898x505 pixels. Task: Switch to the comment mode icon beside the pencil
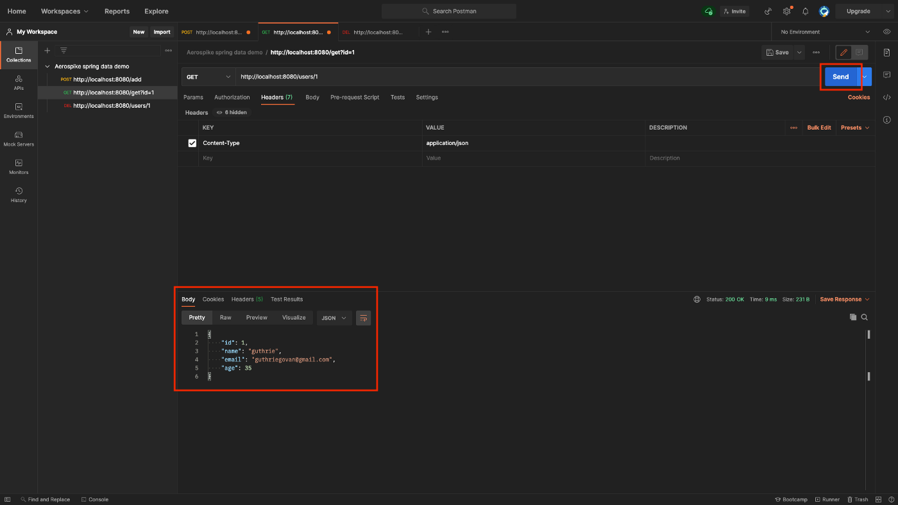pos(859,52)
